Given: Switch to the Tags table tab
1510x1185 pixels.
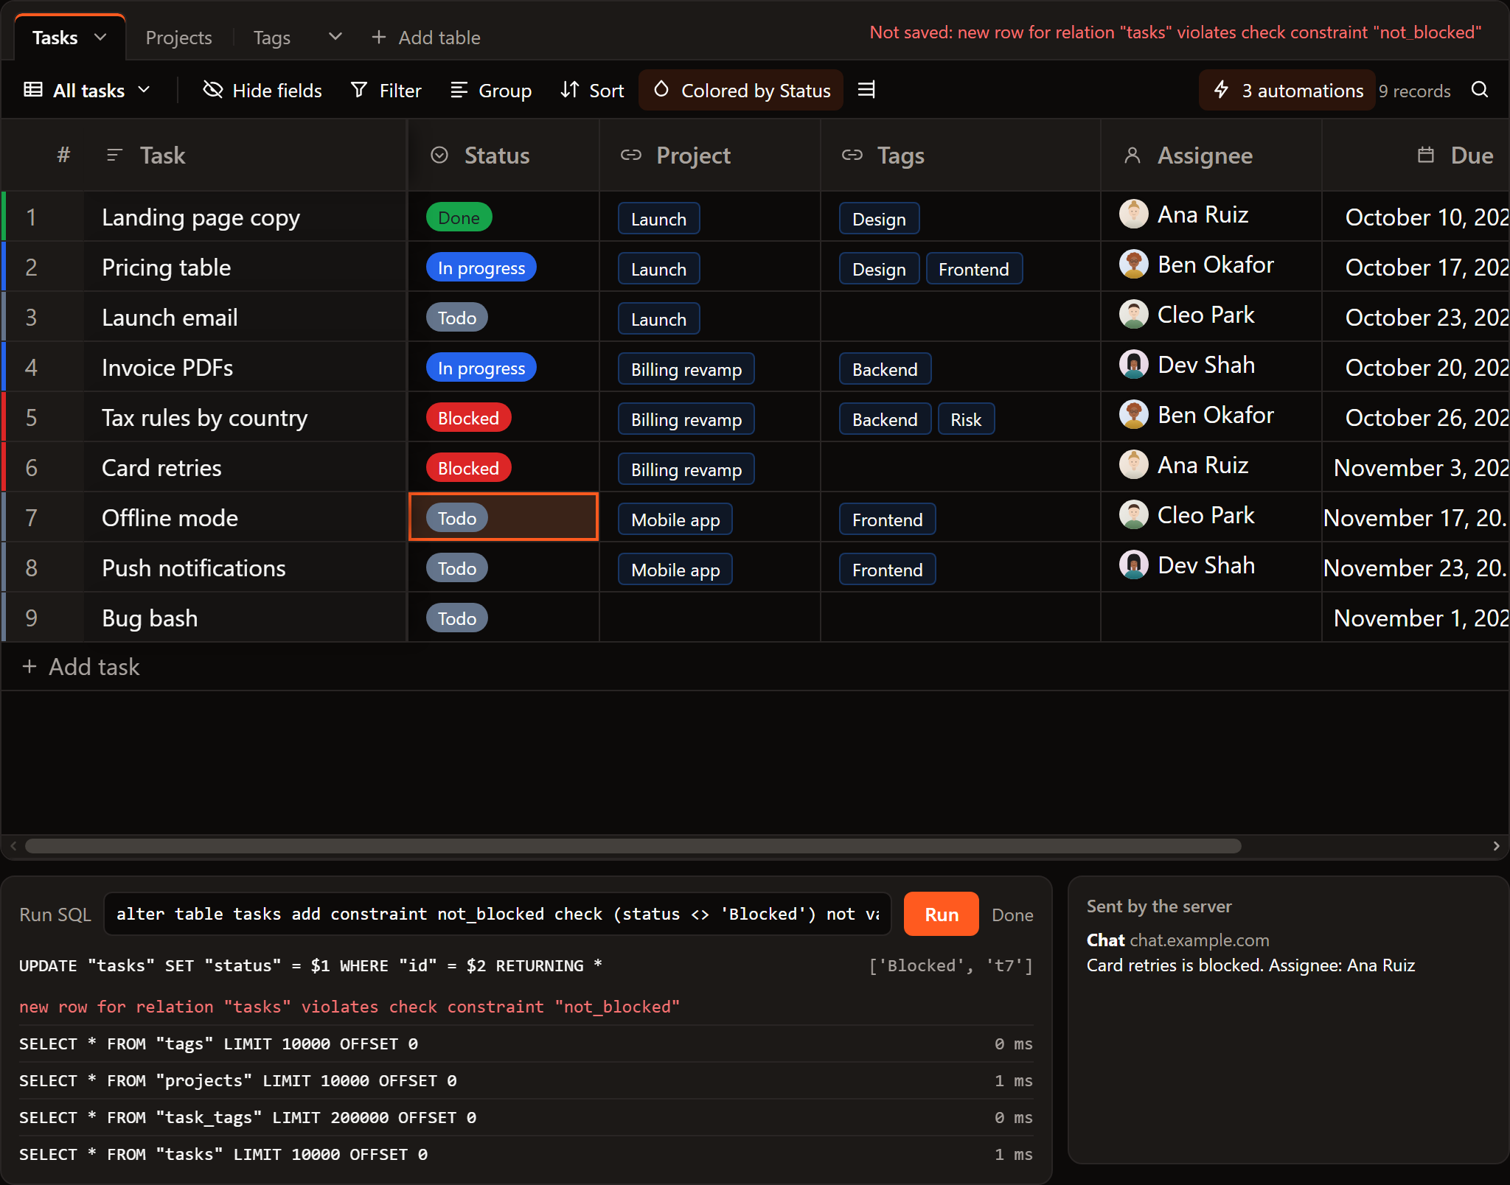Looking at the screenshot, I should 272,38.
